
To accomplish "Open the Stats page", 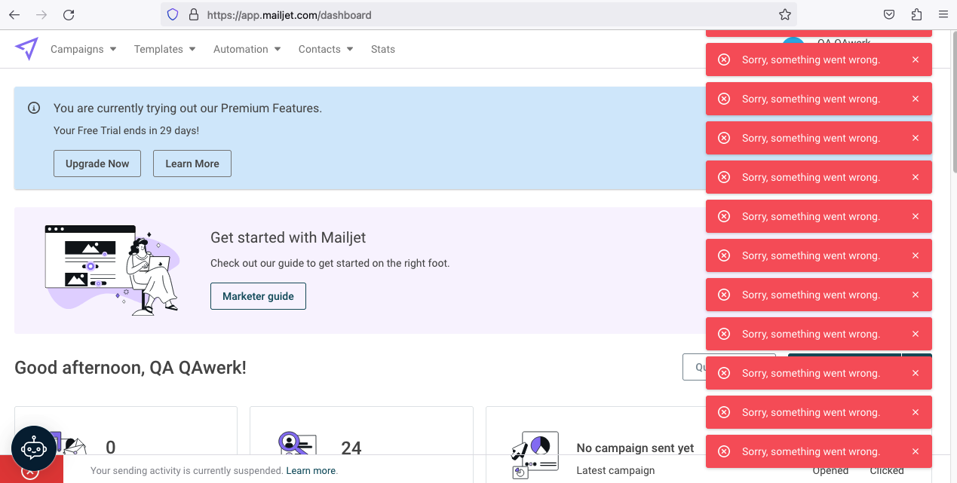I will tap(383, 49).
